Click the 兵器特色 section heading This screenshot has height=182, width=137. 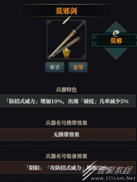66,90
